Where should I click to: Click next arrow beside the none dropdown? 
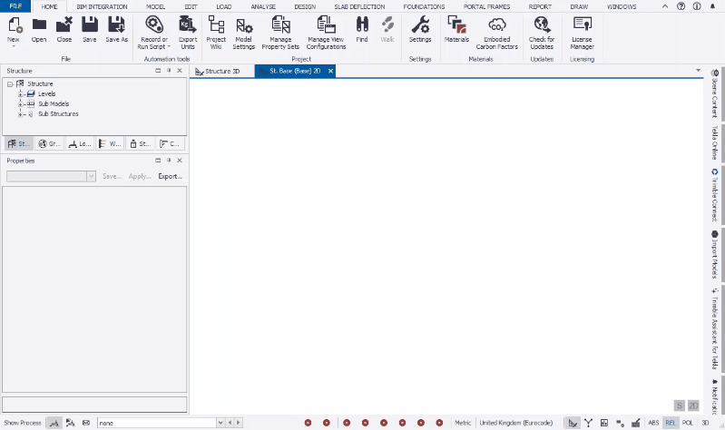point(239,423)
